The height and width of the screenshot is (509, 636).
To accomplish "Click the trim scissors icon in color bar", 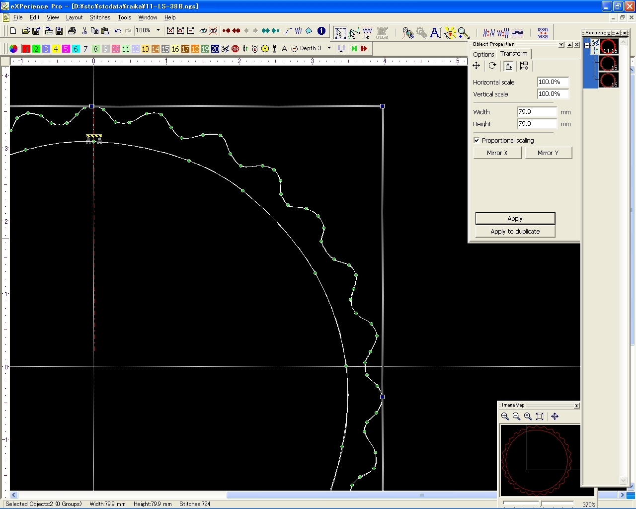I will (x=225, y=49).
